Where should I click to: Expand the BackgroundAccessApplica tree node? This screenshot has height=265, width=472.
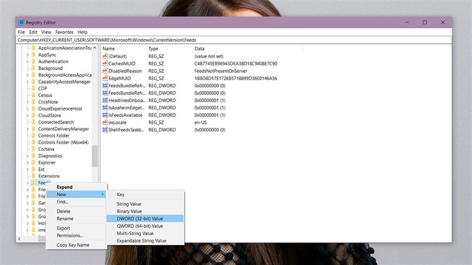point(27,75)
